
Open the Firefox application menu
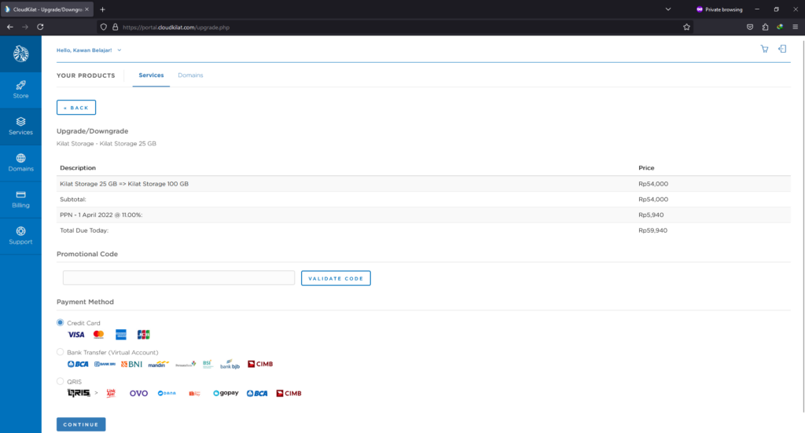795,26
